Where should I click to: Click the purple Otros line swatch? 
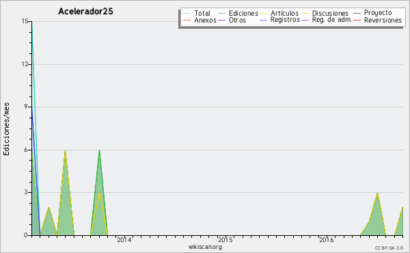point(221,20)
